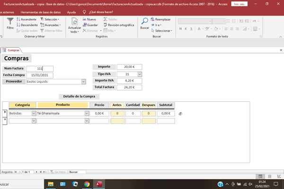This screenshot has height=189, width=284.
Task: Expand the Categoria dropdown showing Bebidas
Action: [34, 113]
